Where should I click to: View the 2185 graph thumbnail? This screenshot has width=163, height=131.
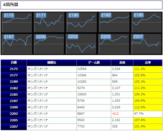pyautogui.click(x=147, y=22)
